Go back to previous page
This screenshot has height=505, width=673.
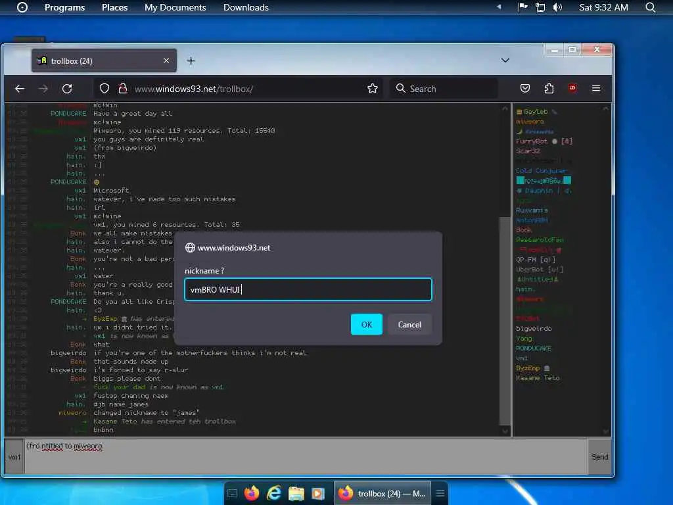point(20,89)
